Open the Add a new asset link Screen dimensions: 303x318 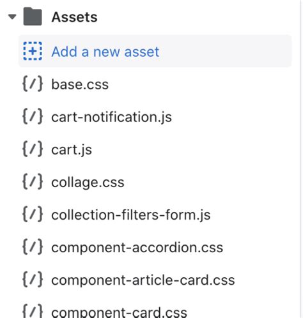tap(105, 52)
